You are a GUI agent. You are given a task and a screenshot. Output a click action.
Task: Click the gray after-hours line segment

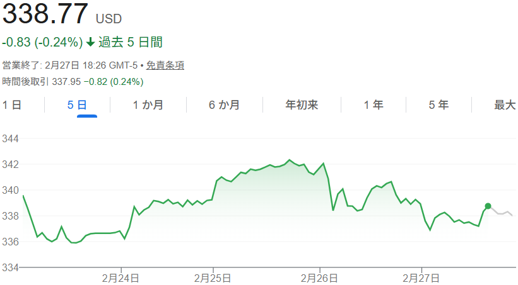coord(501,213)
